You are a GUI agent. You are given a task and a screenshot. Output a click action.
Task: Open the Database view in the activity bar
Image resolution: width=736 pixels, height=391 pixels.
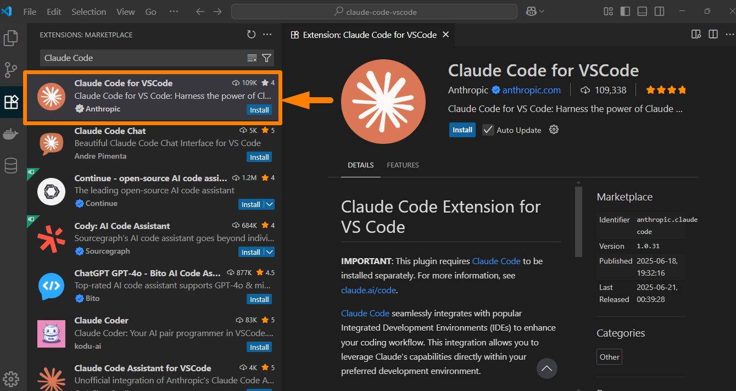11,165
